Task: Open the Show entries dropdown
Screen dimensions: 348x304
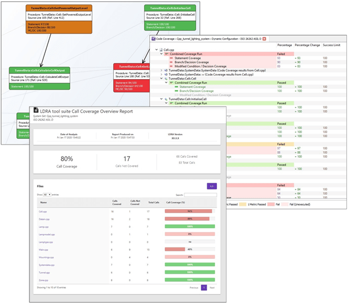Action: [x=47, y=195]
